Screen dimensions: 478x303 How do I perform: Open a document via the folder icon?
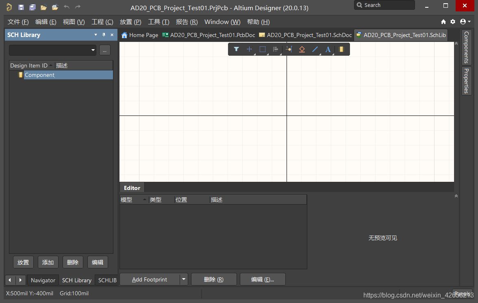pyautogui.click(x=43, y=7)
